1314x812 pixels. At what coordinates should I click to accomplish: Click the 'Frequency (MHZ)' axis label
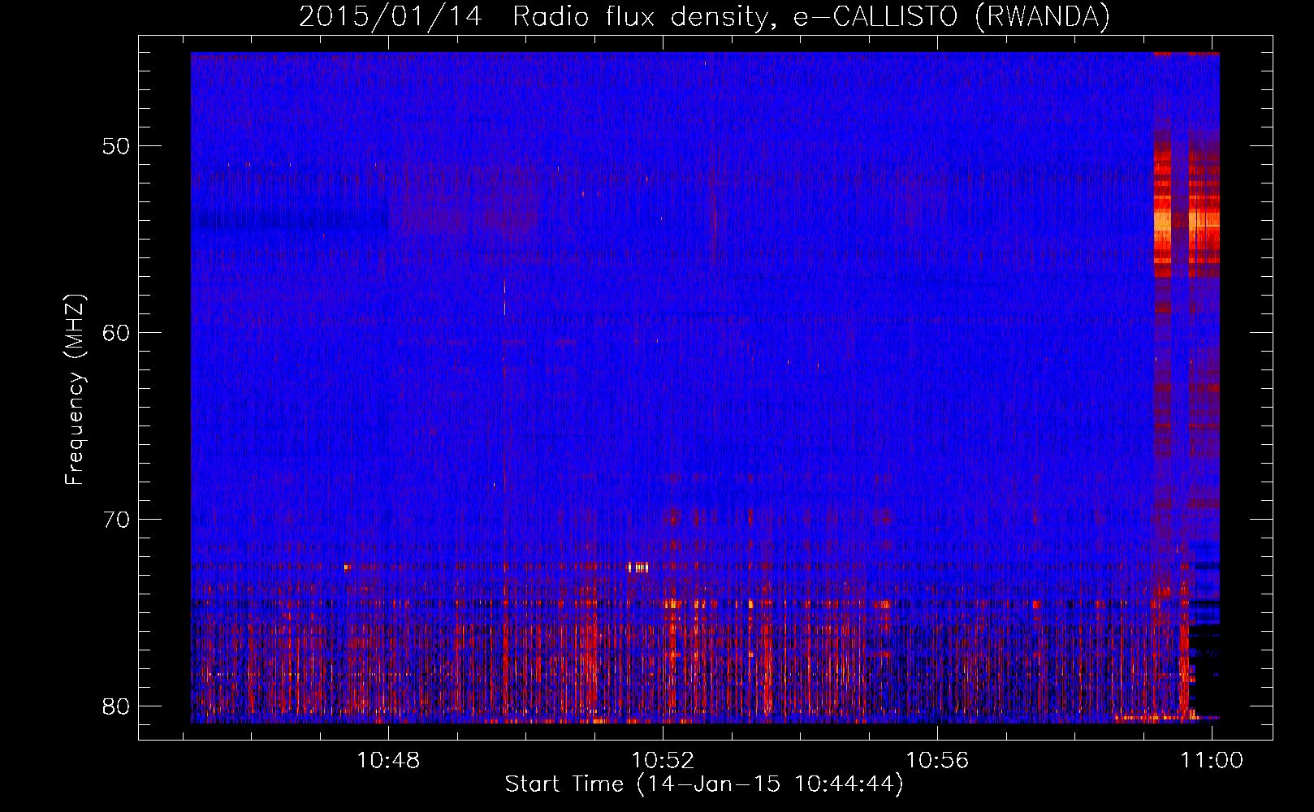pyautogui.click(x=75, y=390)
